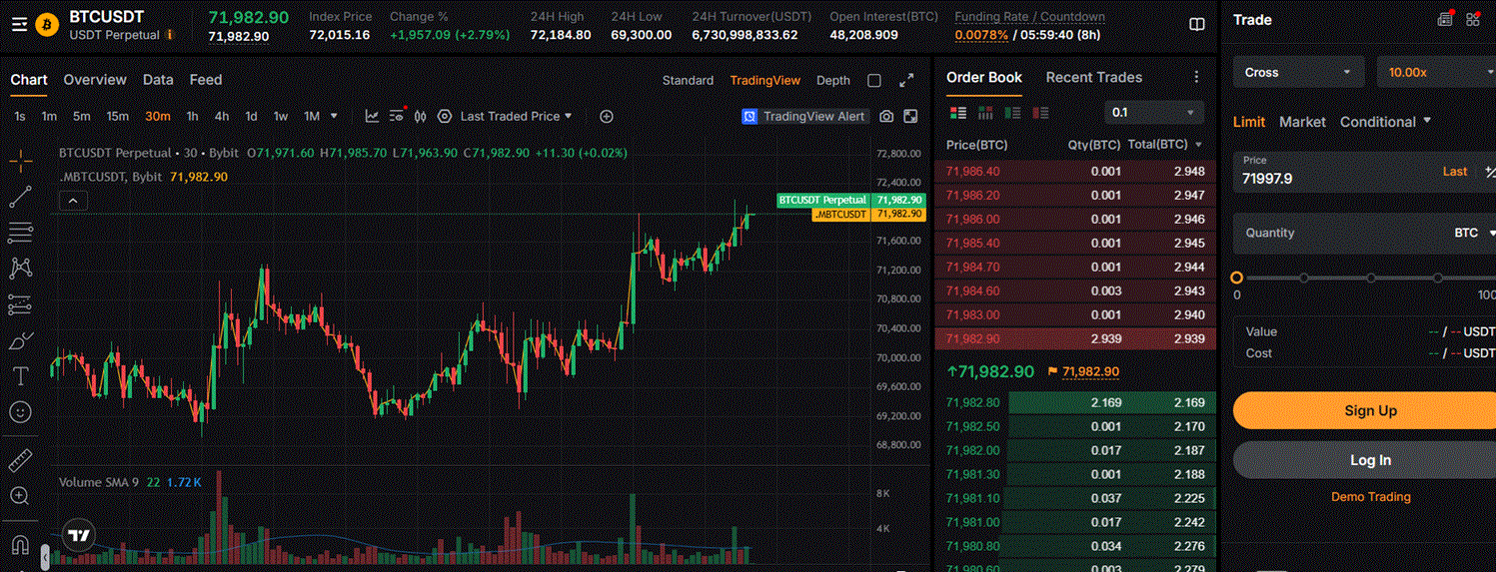
Task: Switch to the Overview tab
Action: (x=95, y=80)
